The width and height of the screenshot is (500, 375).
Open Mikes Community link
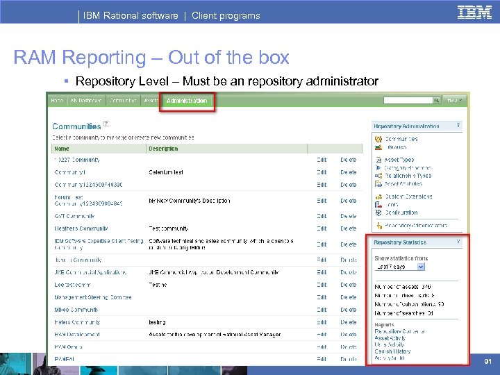[76, 310]
